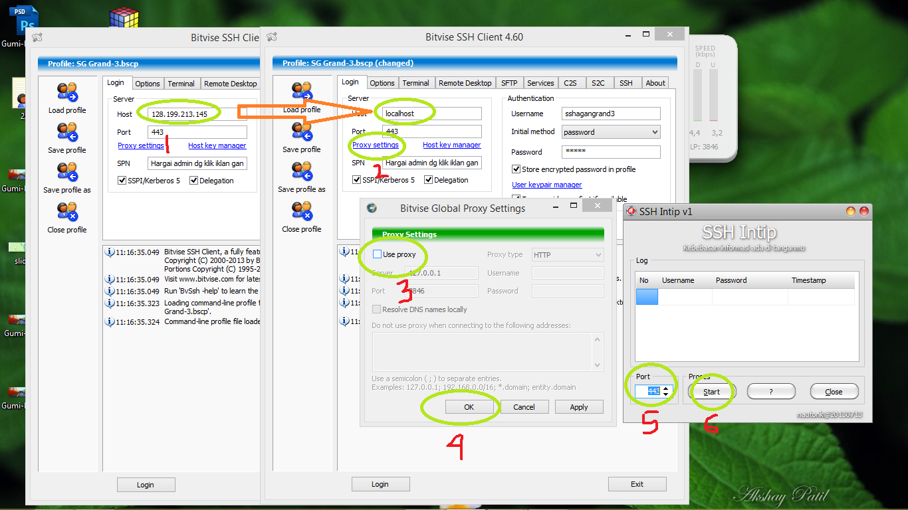Confirm proxy settings with OK button
Viewport: 908px width, 510px height.
click(469, 407)
